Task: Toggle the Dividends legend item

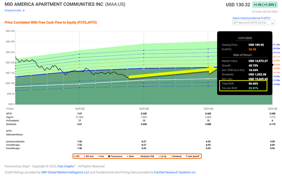Action: pyautogui.click(x=176, y=156)
